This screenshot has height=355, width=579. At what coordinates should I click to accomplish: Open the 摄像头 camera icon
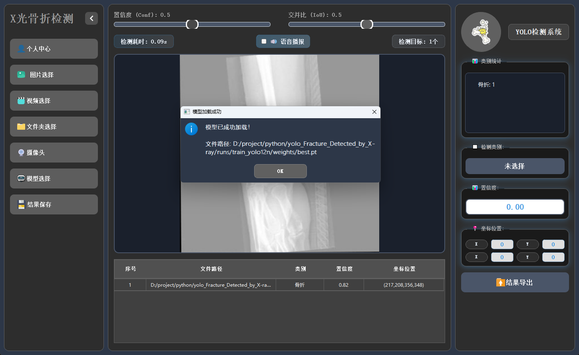(x=21, y=153)
